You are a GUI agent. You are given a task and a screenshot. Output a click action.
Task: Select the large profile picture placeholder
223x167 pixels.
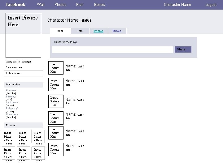23,35
